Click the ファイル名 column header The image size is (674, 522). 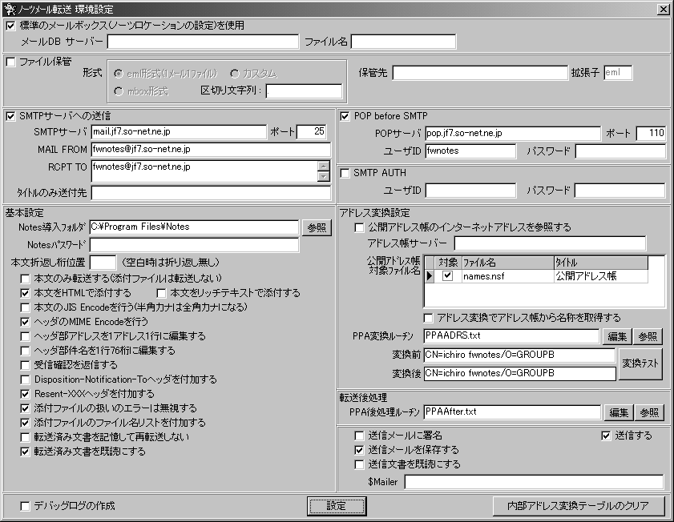(x=507, y=263)
